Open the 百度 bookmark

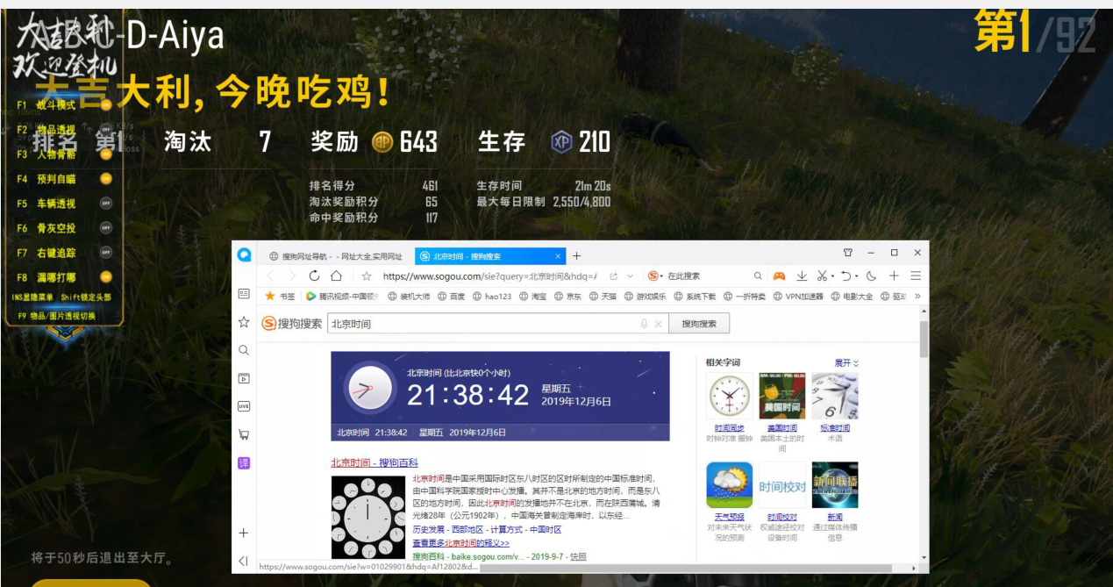point(451,297)
